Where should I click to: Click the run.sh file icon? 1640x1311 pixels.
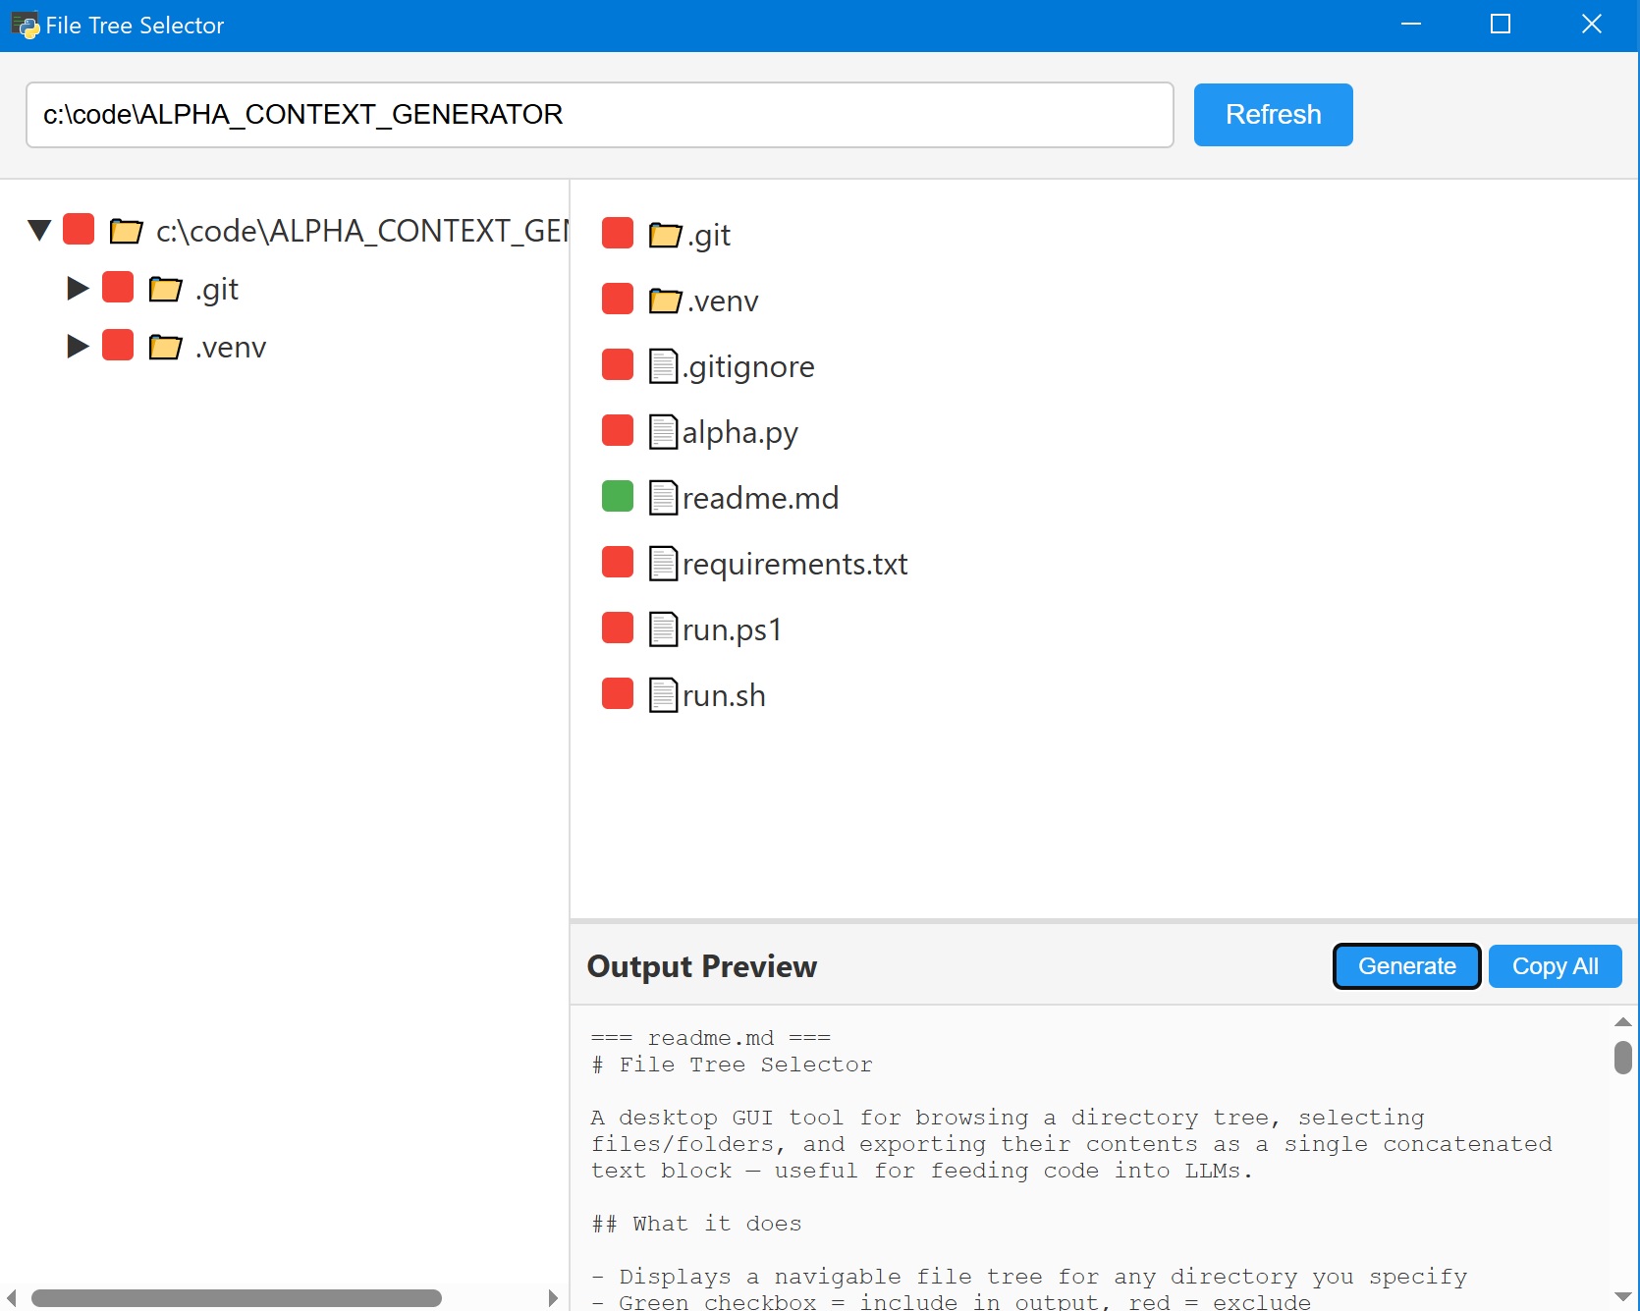tap(663, 695)
